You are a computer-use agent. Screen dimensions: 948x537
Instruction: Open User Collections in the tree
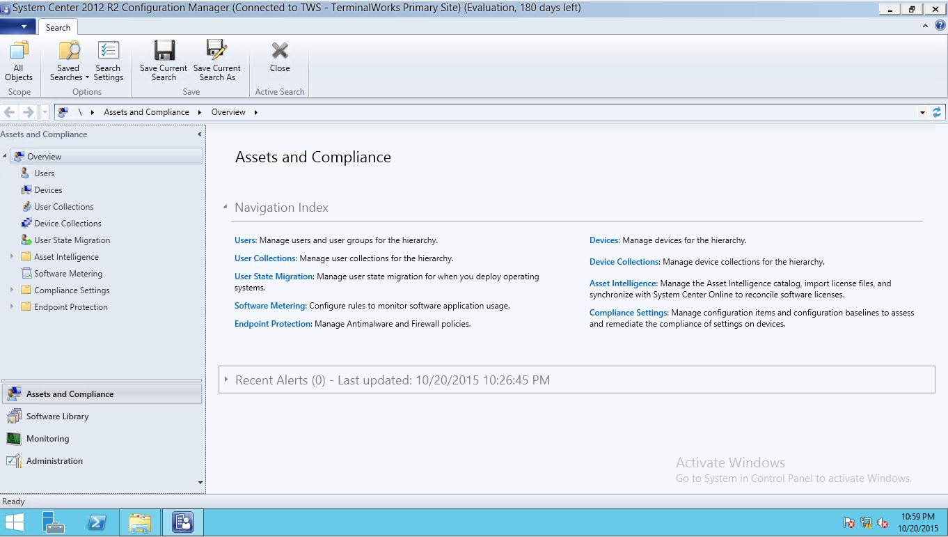(63, 207)
